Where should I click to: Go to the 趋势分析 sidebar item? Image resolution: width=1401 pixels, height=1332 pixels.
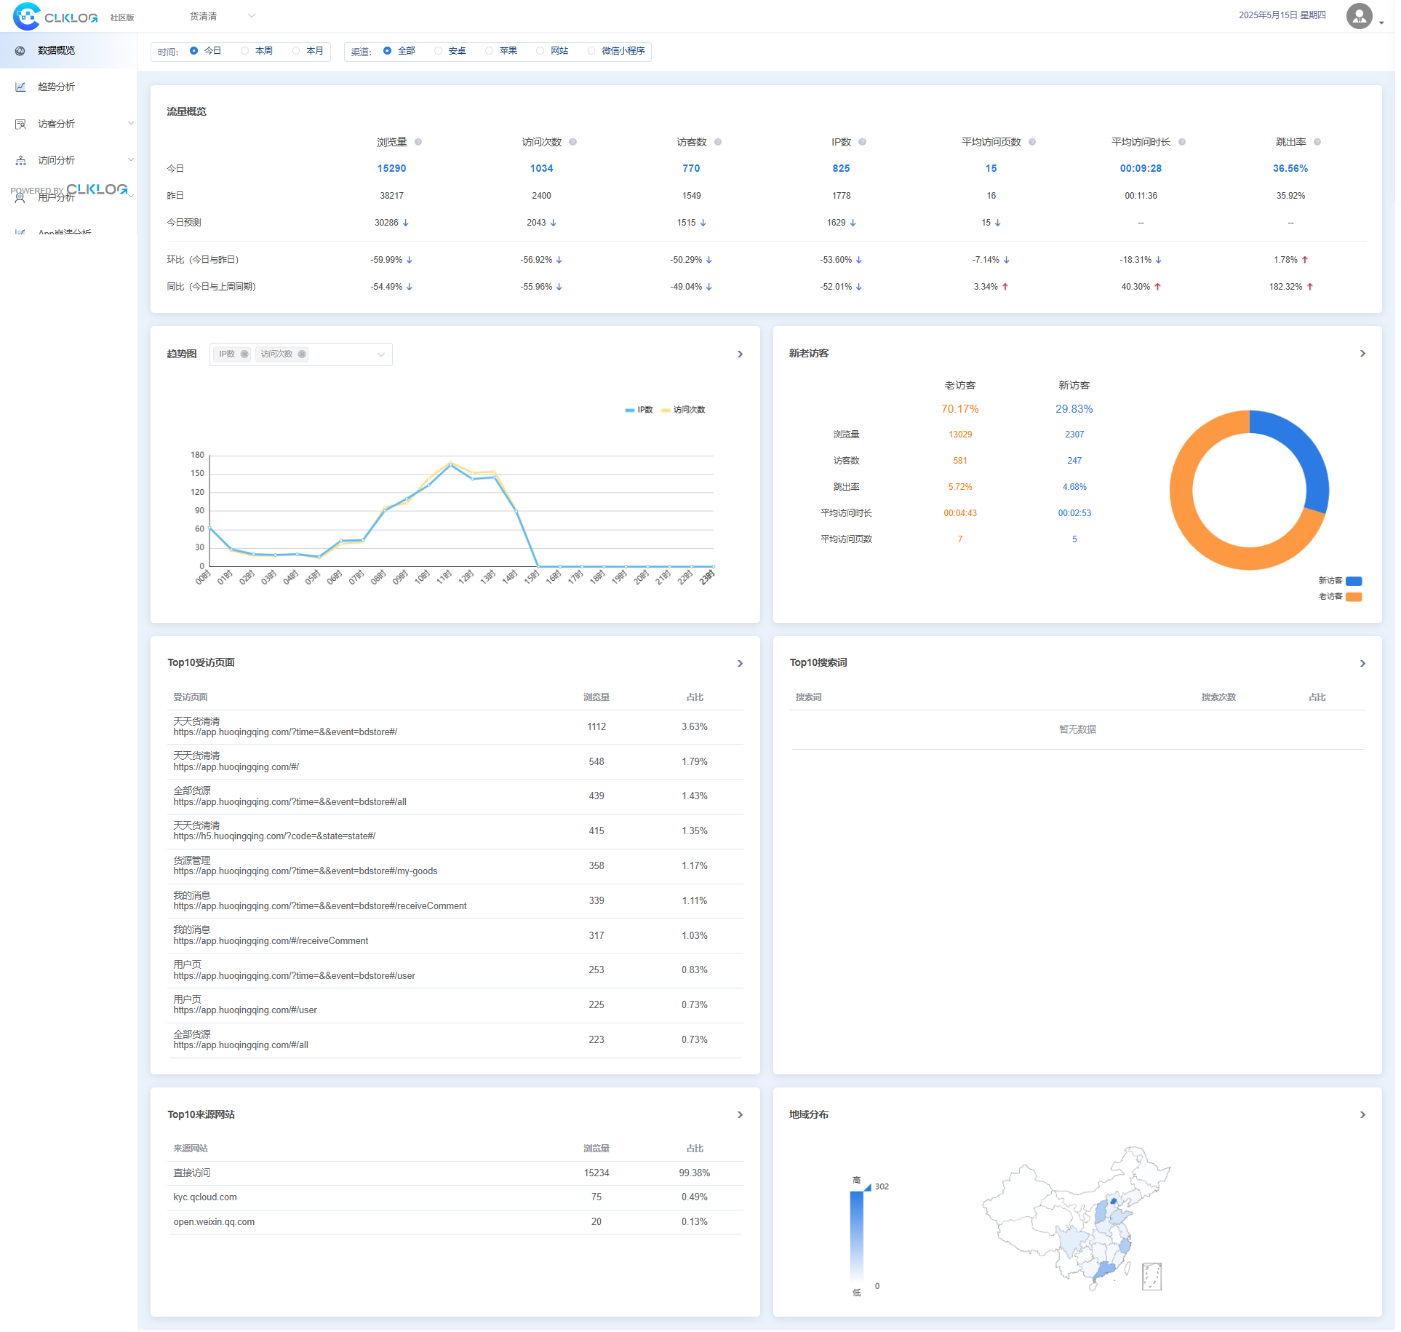tap(56, 87)
